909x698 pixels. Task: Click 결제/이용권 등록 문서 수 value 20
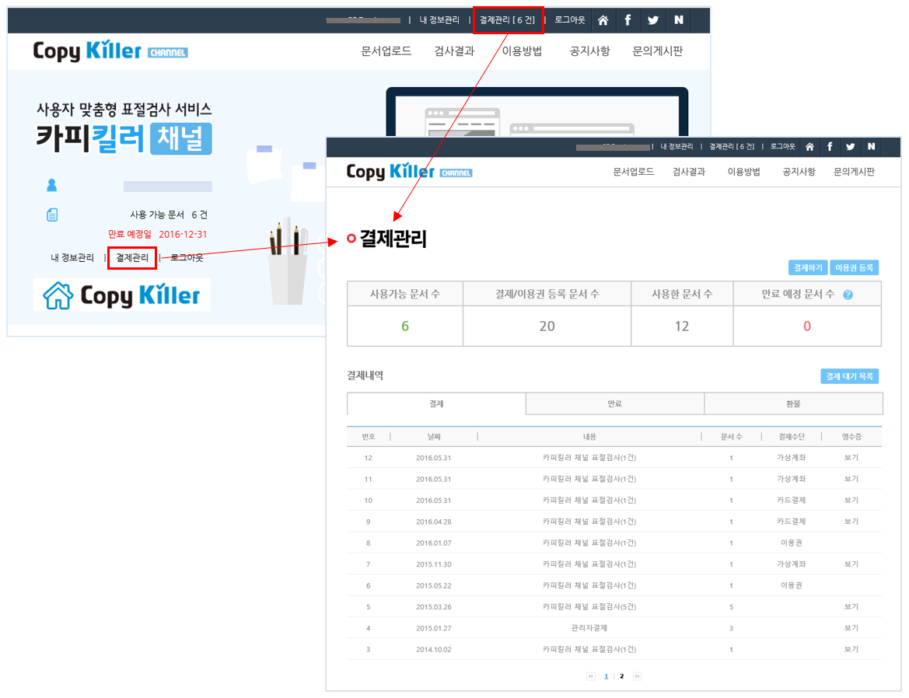[547, 326]
